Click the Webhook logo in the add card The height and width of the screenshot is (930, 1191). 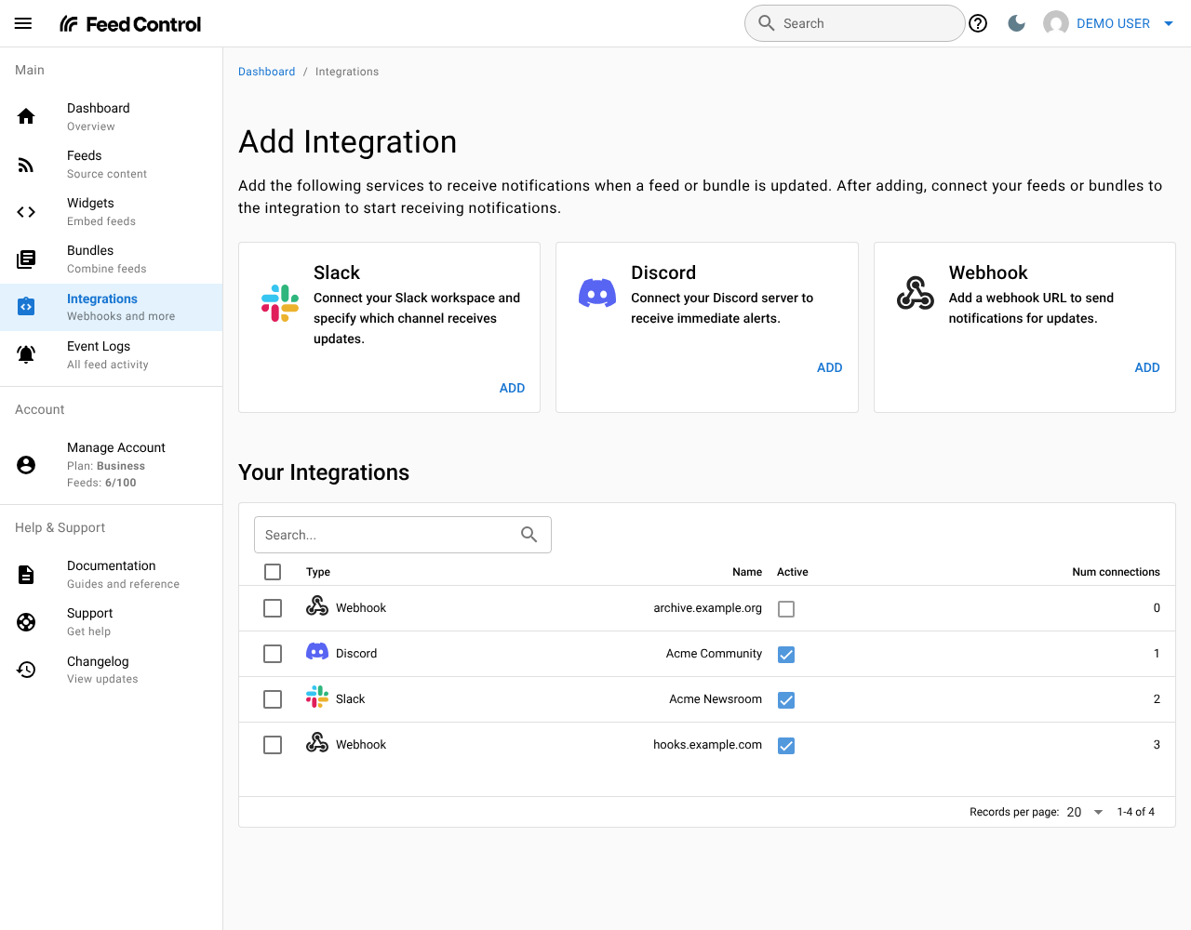(x=916, y=293)
